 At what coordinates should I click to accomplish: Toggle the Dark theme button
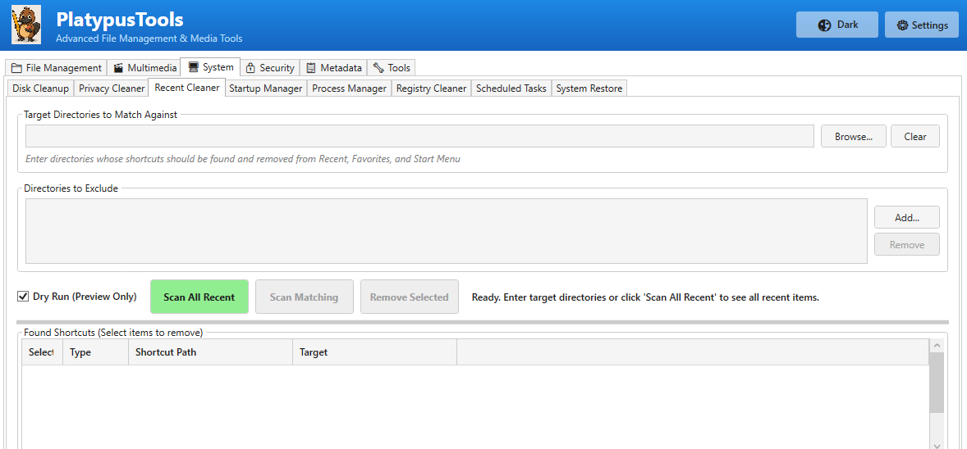[836, 25]
